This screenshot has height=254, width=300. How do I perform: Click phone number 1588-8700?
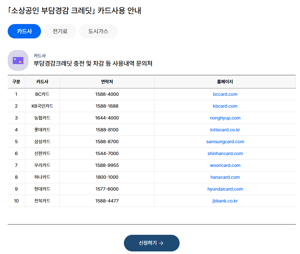[x=107, y=142]
